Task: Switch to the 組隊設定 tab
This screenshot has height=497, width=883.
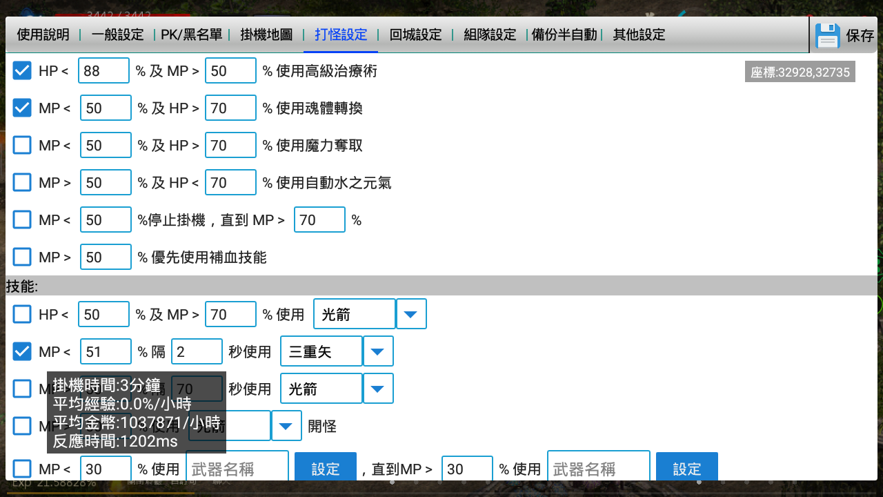Action: 490,35
